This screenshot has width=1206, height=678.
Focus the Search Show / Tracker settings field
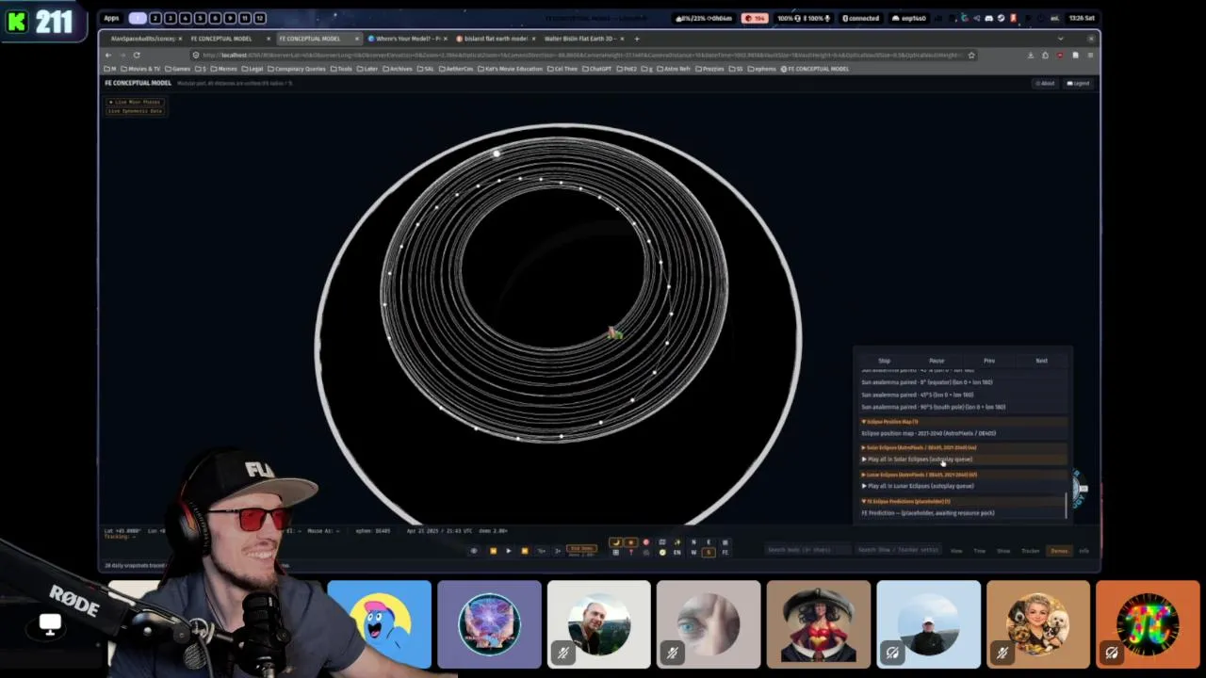(898, 550)
